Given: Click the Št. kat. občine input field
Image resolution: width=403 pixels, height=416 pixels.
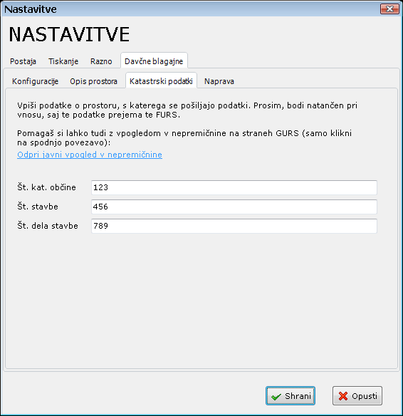Looking at the screenshot, I should (234, 187).
